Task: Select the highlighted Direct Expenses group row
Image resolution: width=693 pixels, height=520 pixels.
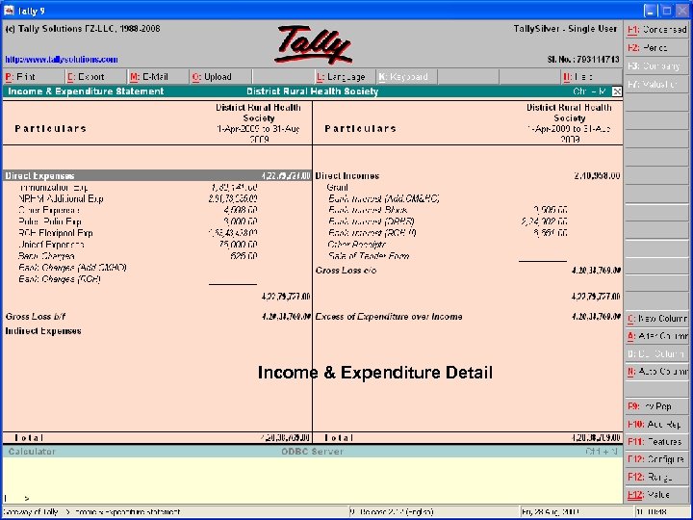Action: (157, 175)
